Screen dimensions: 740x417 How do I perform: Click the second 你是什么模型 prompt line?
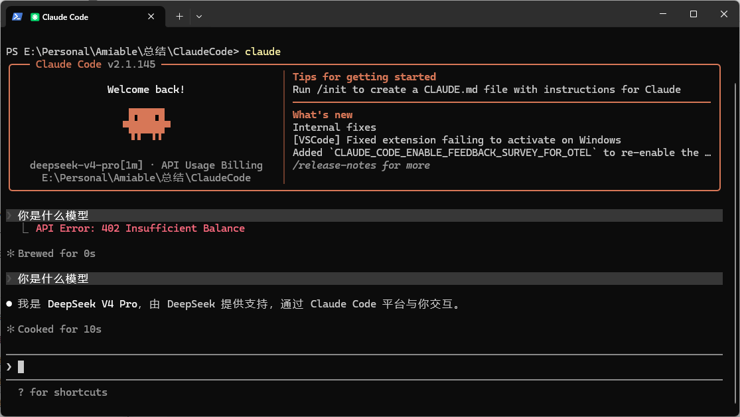pyautogui.click(x=364, y=279)
